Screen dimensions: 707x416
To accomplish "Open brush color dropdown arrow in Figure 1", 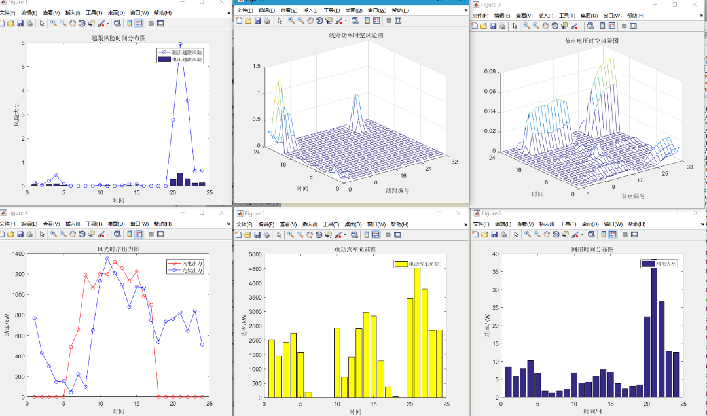I will (x=108, y=24).
